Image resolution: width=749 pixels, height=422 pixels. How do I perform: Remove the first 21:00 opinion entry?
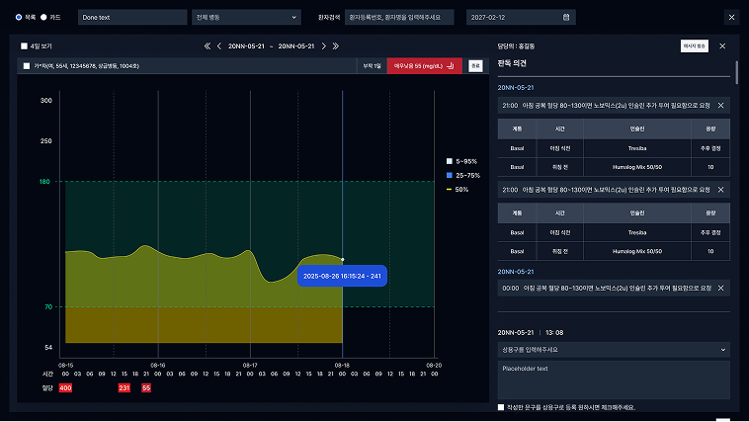click(x=720, y=105)
